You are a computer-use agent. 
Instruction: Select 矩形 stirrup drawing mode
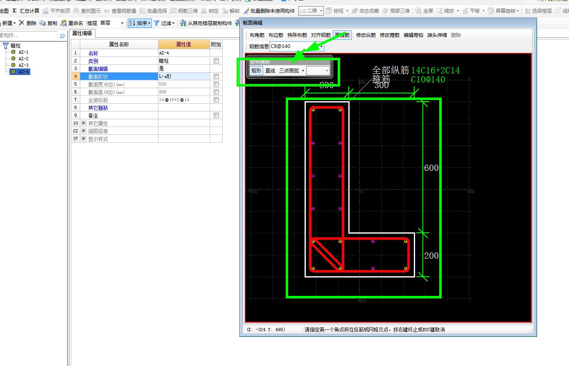click(256, 71)
